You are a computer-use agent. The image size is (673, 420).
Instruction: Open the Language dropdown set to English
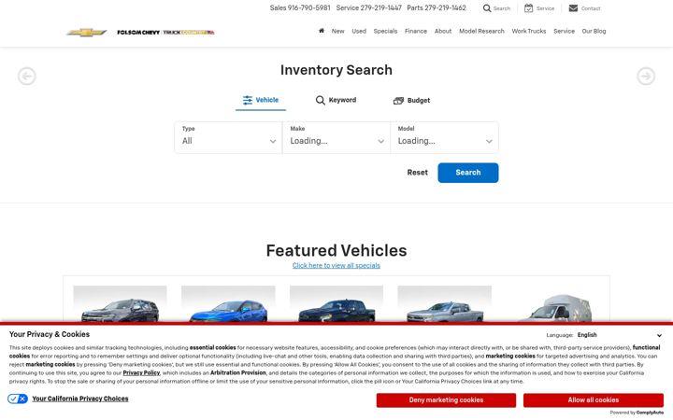620,335
